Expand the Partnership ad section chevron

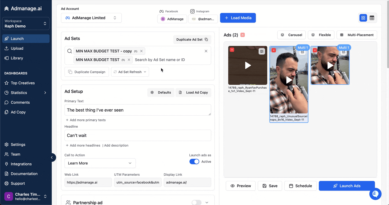[x=207, y=203]
